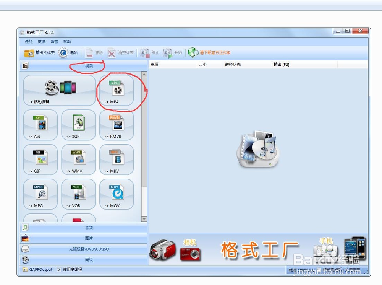Click the 转换状态 column header
The height and width of the screenshot is (285, 382).
pos(247,64)
